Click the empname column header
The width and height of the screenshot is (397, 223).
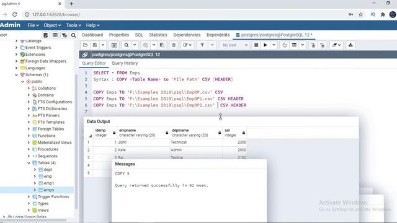point(143,133)
